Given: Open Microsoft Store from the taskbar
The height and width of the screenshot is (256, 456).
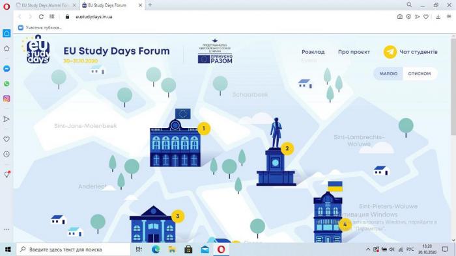Looking at the screenshot, I should [188, 250].
